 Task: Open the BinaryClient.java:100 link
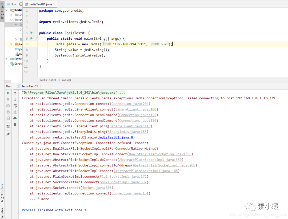point(136,109)
